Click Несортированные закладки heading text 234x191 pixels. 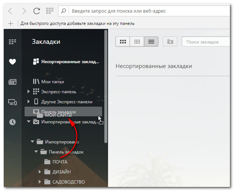[154, 66]
